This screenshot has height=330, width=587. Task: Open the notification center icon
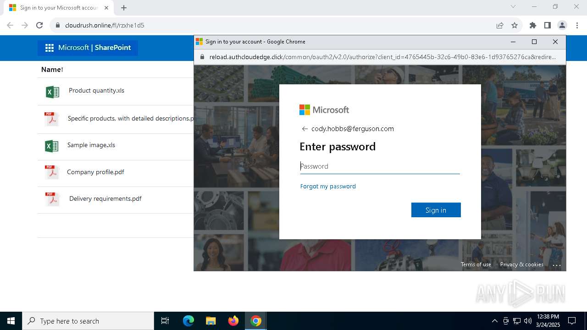tap(572, 321)
